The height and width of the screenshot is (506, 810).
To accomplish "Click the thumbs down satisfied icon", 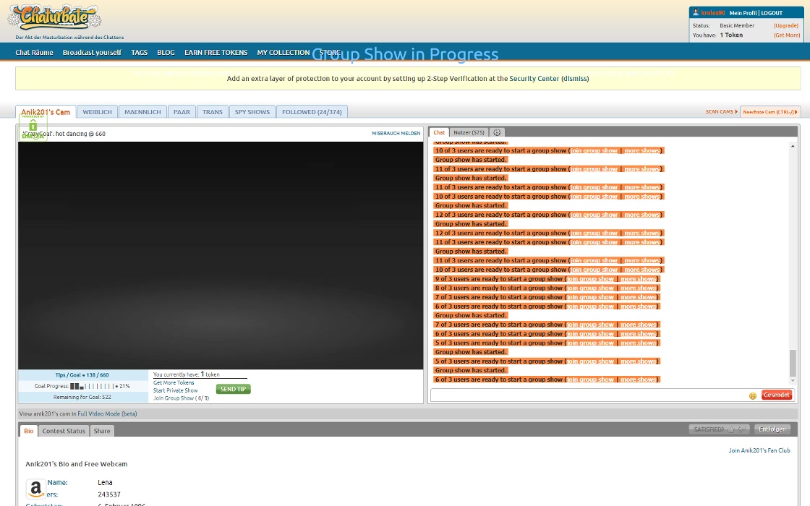I will [x=742, y=429].
